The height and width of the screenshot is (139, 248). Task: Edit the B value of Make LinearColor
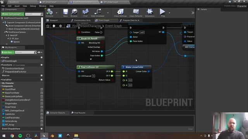(x=130, y=80)
